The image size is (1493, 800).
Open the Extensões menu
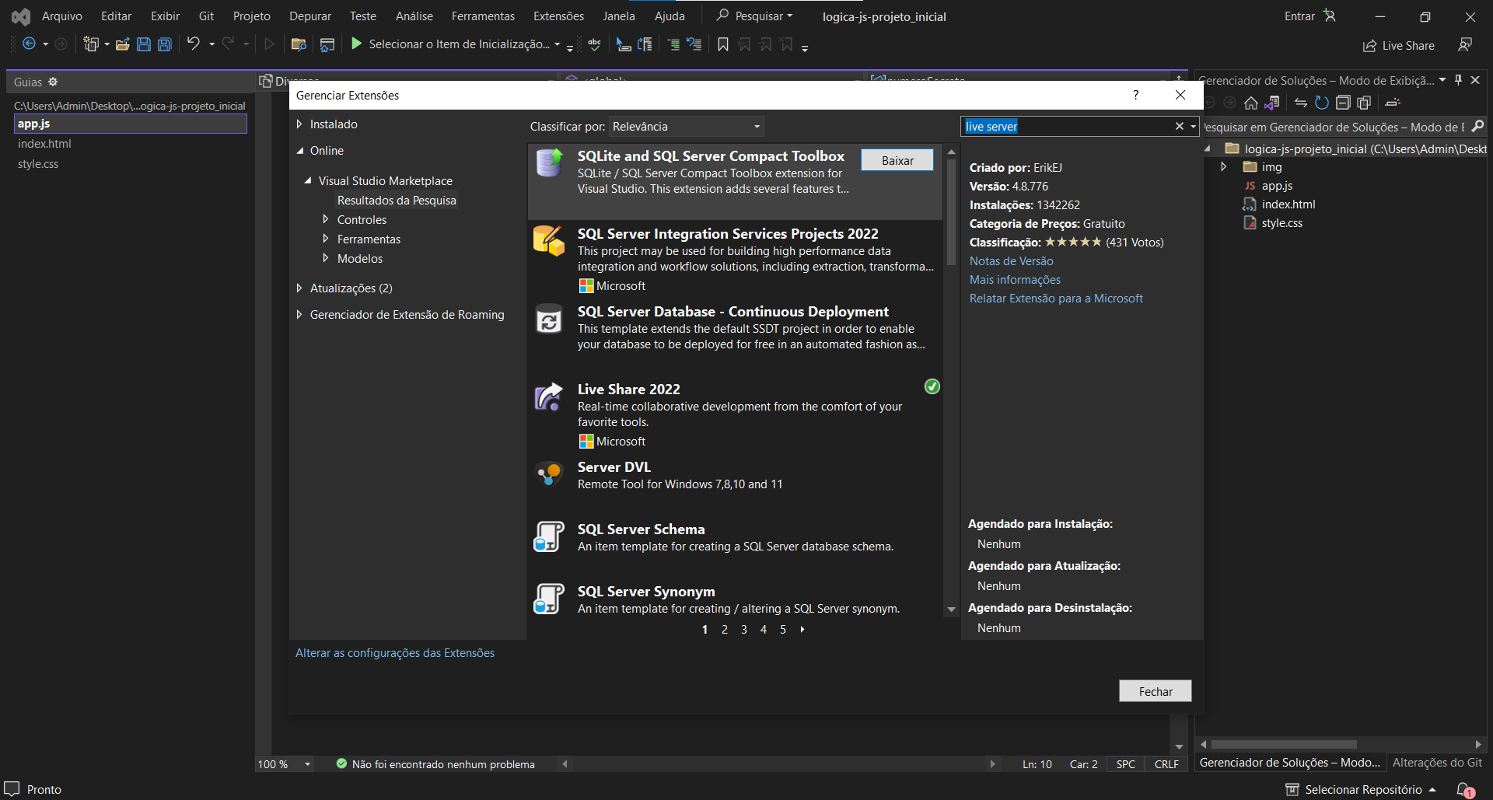point(558,16)
